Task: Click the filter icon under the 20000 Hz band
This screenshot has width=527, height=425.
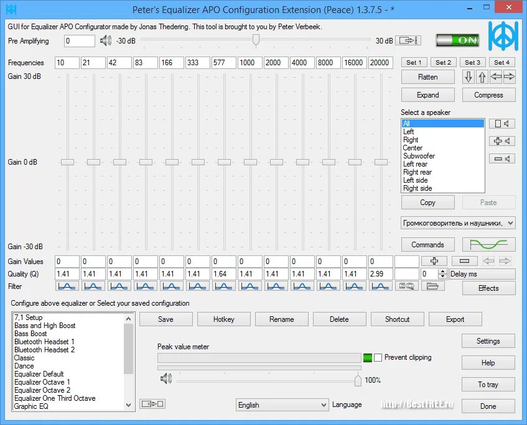Action: [380, 286]
